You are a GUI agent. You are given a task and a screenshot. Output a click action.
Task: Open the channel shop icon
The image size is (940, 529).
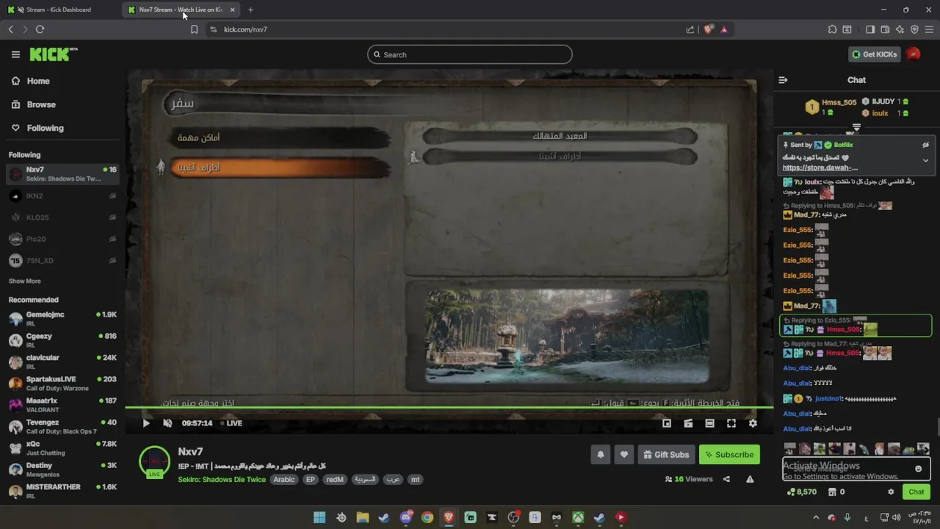click(x=835, y=492)
